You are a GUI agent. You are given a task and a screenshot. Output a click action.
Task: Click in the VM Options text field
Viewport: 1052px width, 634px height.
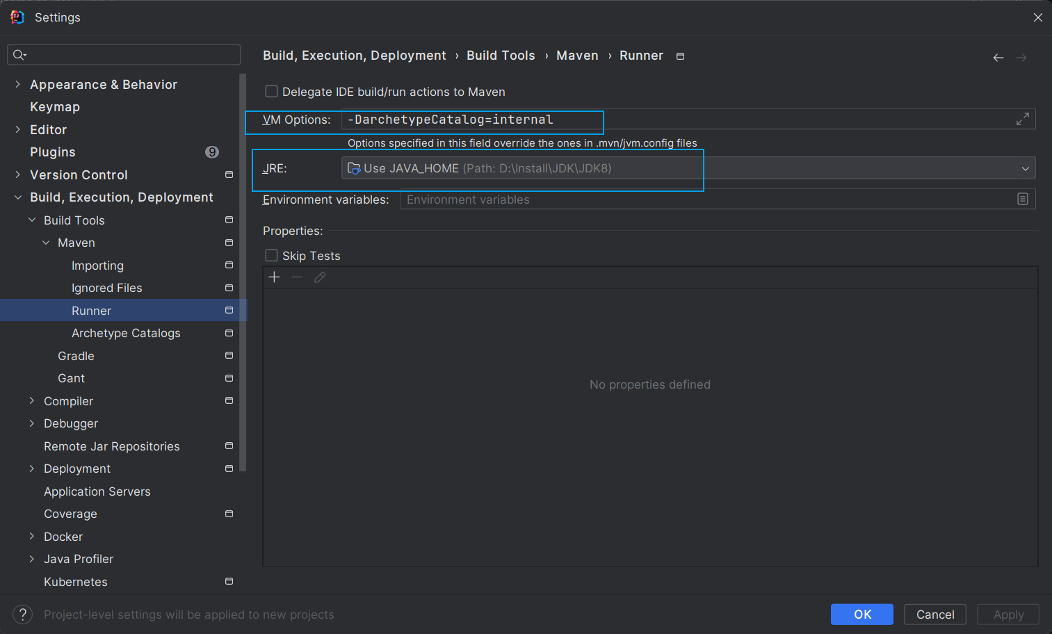coord(688,119)
